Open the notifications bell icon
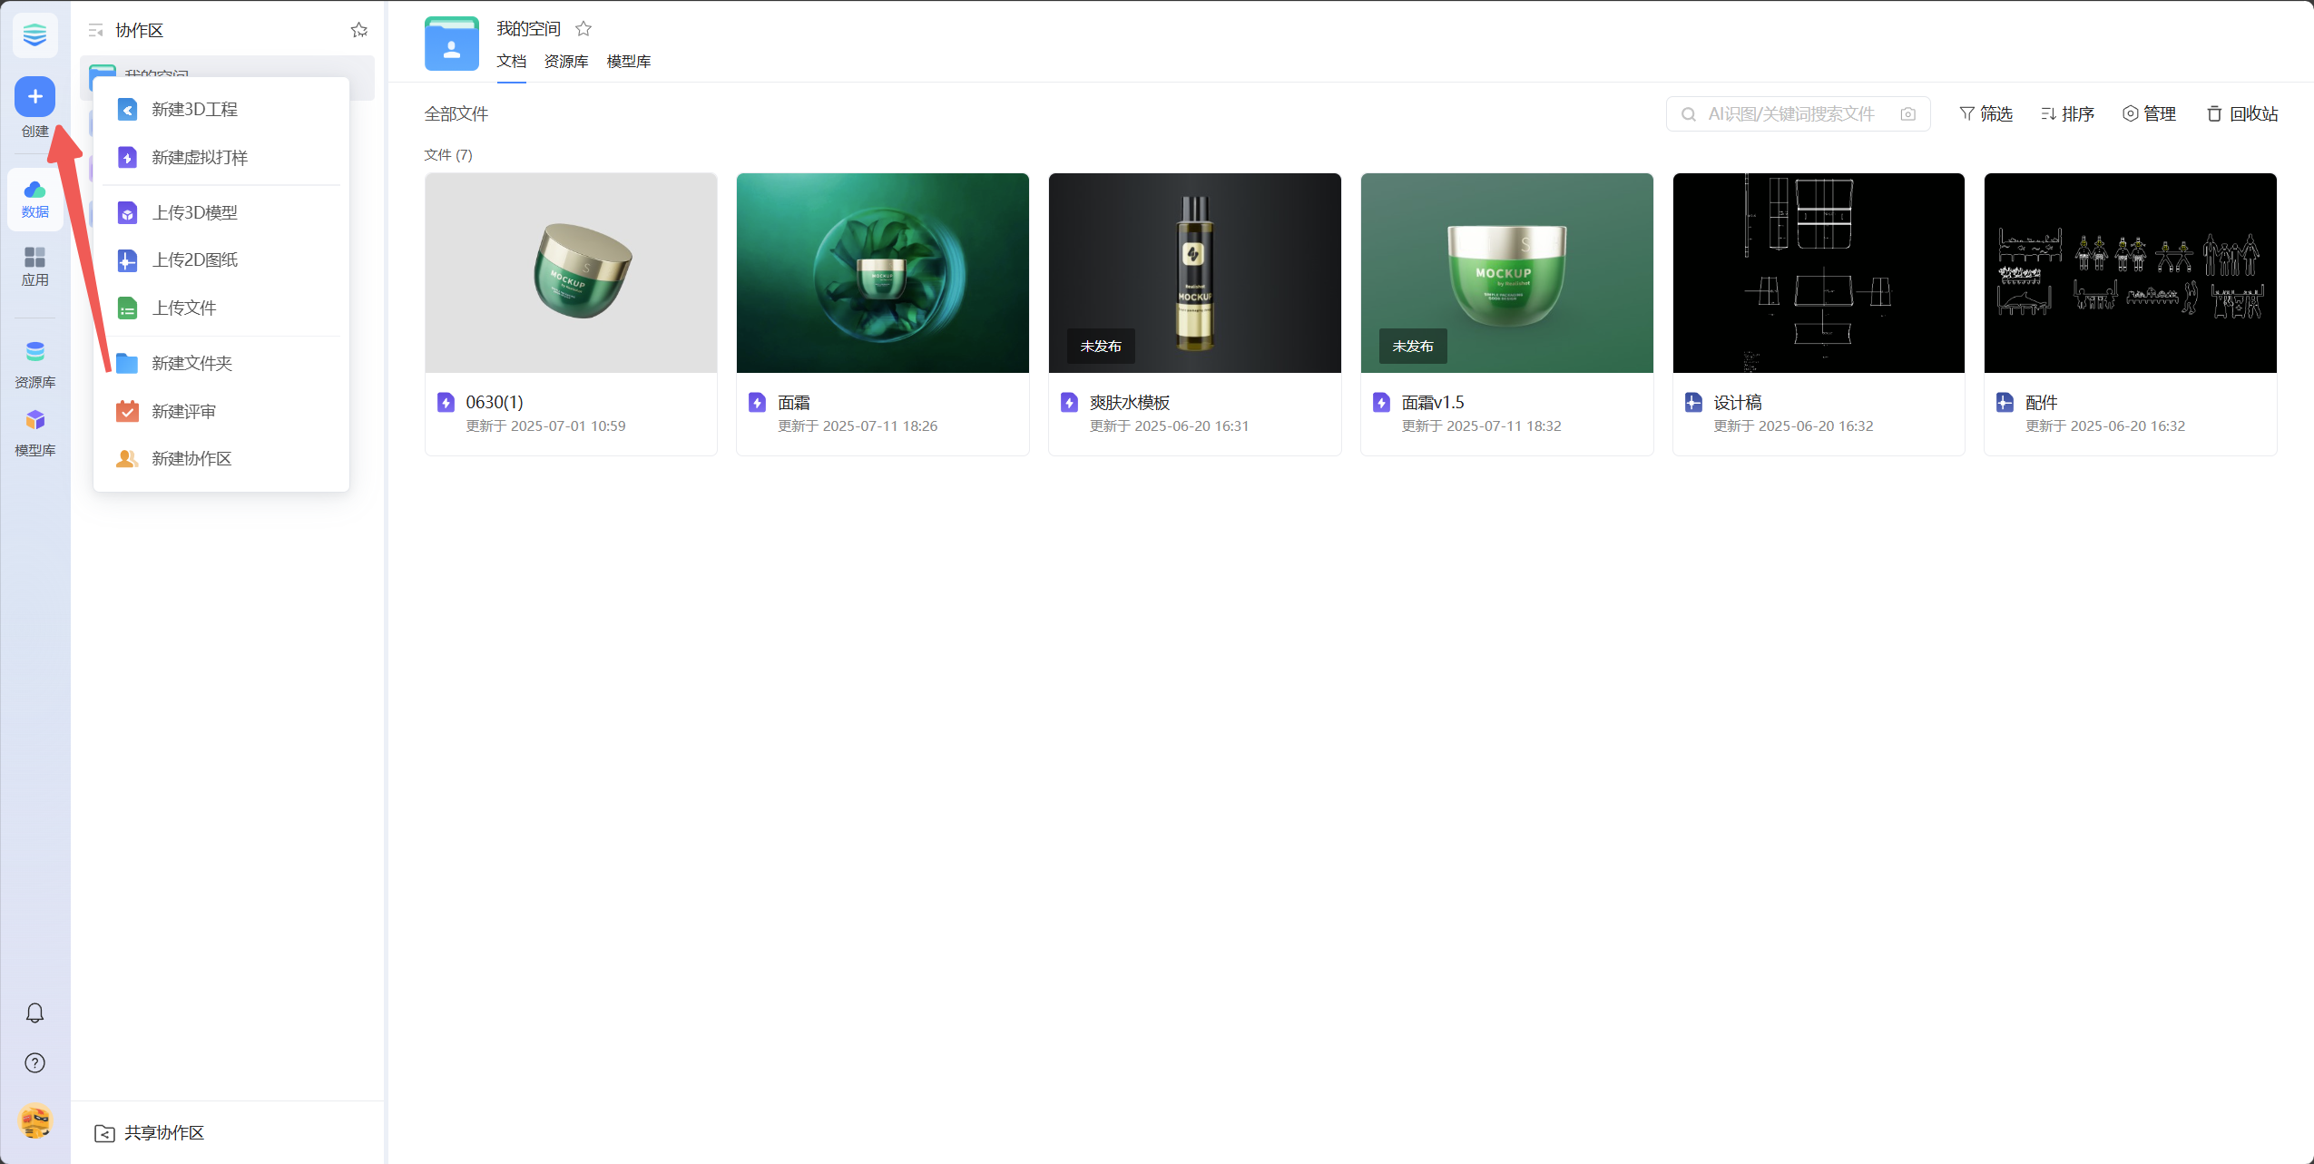 point(34,1012)
